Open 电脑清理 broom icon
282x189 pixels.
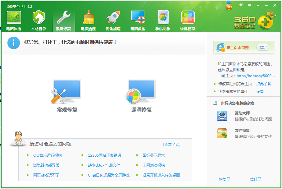point(88,17)
